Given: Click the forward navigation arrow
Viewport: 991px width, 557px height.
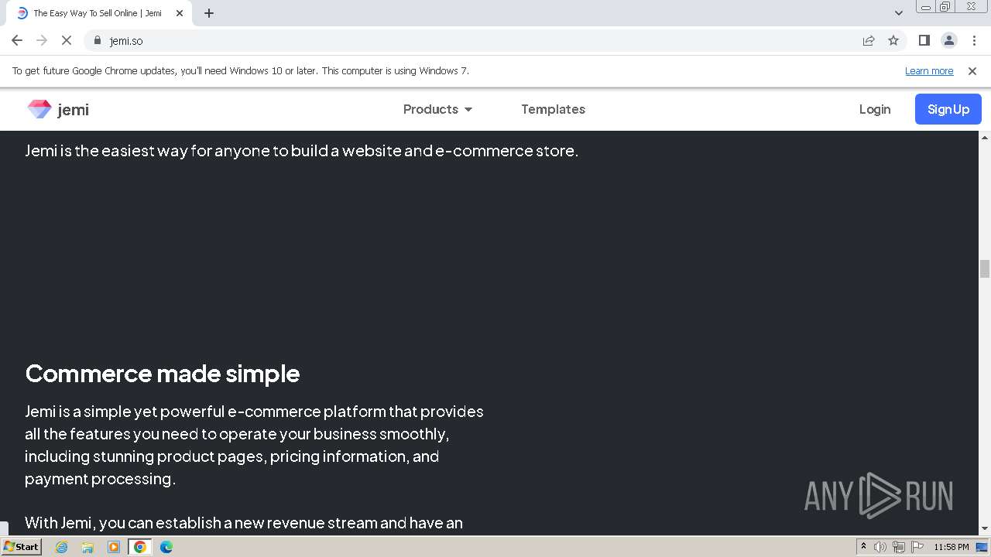Looking at the screenshot, I should point(42,40).
